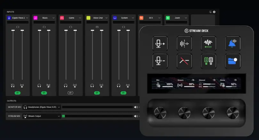The width and height of the screenshot is (259, 140).
Task: Toggle fader link on Game channel
Action: tap(71, 27)
